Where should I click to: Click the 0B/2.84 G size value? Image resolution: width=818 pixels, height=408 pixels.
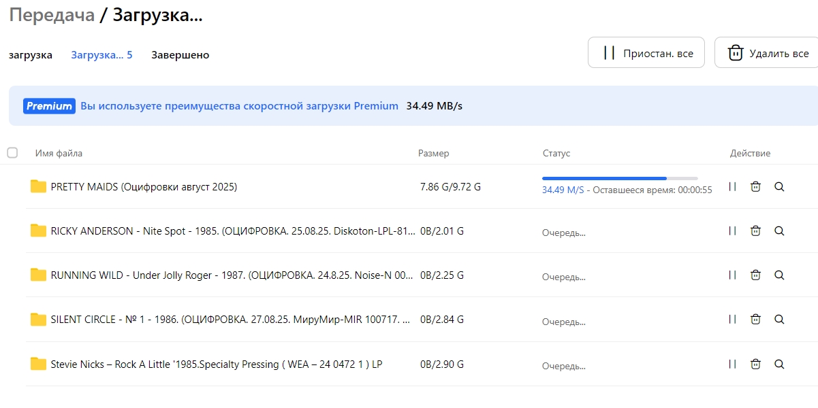pos(442,320)
